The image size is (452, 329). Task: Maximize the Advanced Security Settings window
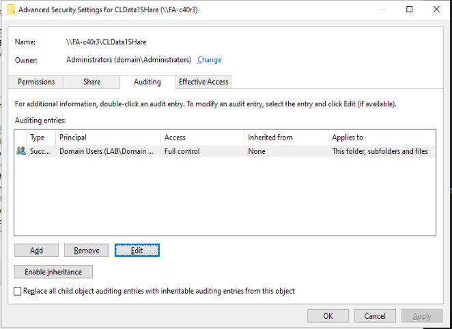coord(409,10)
